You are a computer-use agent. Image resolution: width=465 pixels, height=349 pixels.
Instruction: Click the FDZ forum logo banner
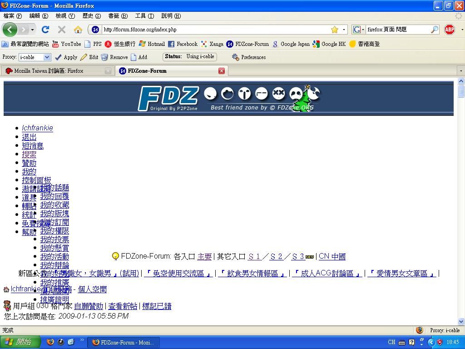click(228, 98)
